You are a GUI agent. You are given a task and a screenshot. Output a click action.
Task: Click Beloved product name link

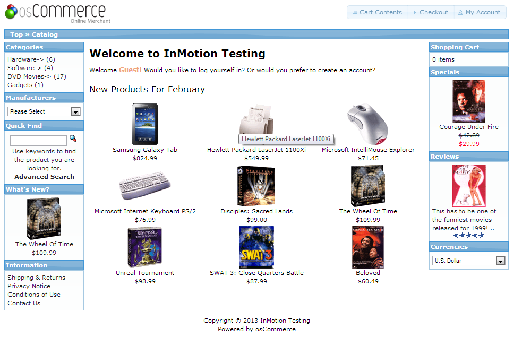tap(368, 273)
